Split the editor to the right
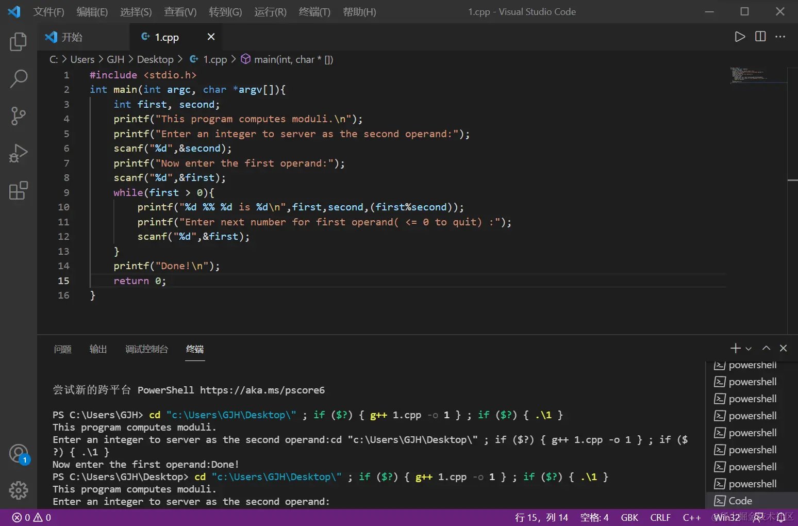 click(x=760, y=37)
